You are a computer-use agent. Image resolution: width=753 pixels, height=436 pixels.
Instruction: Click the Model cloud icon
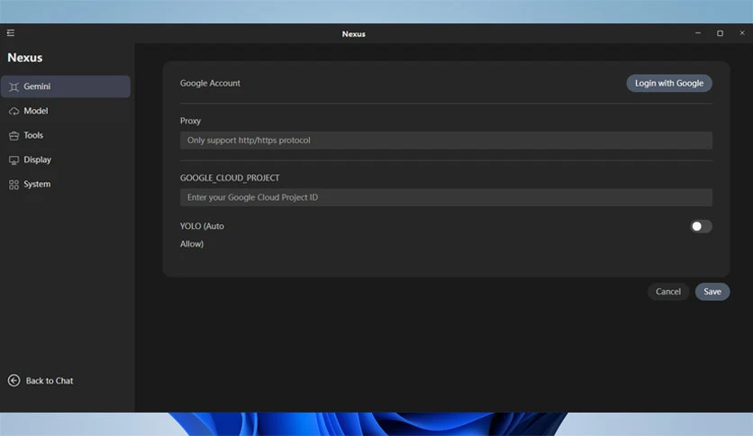tap(14, 112)
